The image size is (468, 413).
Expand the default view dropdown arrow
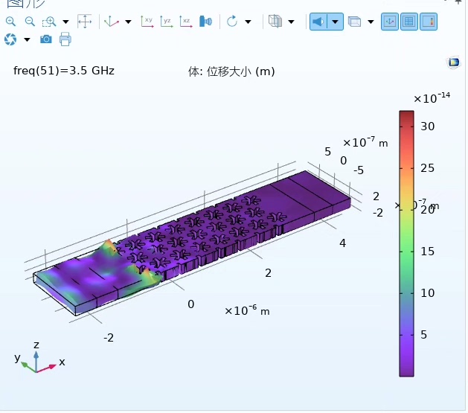click(x=128, y=22)
